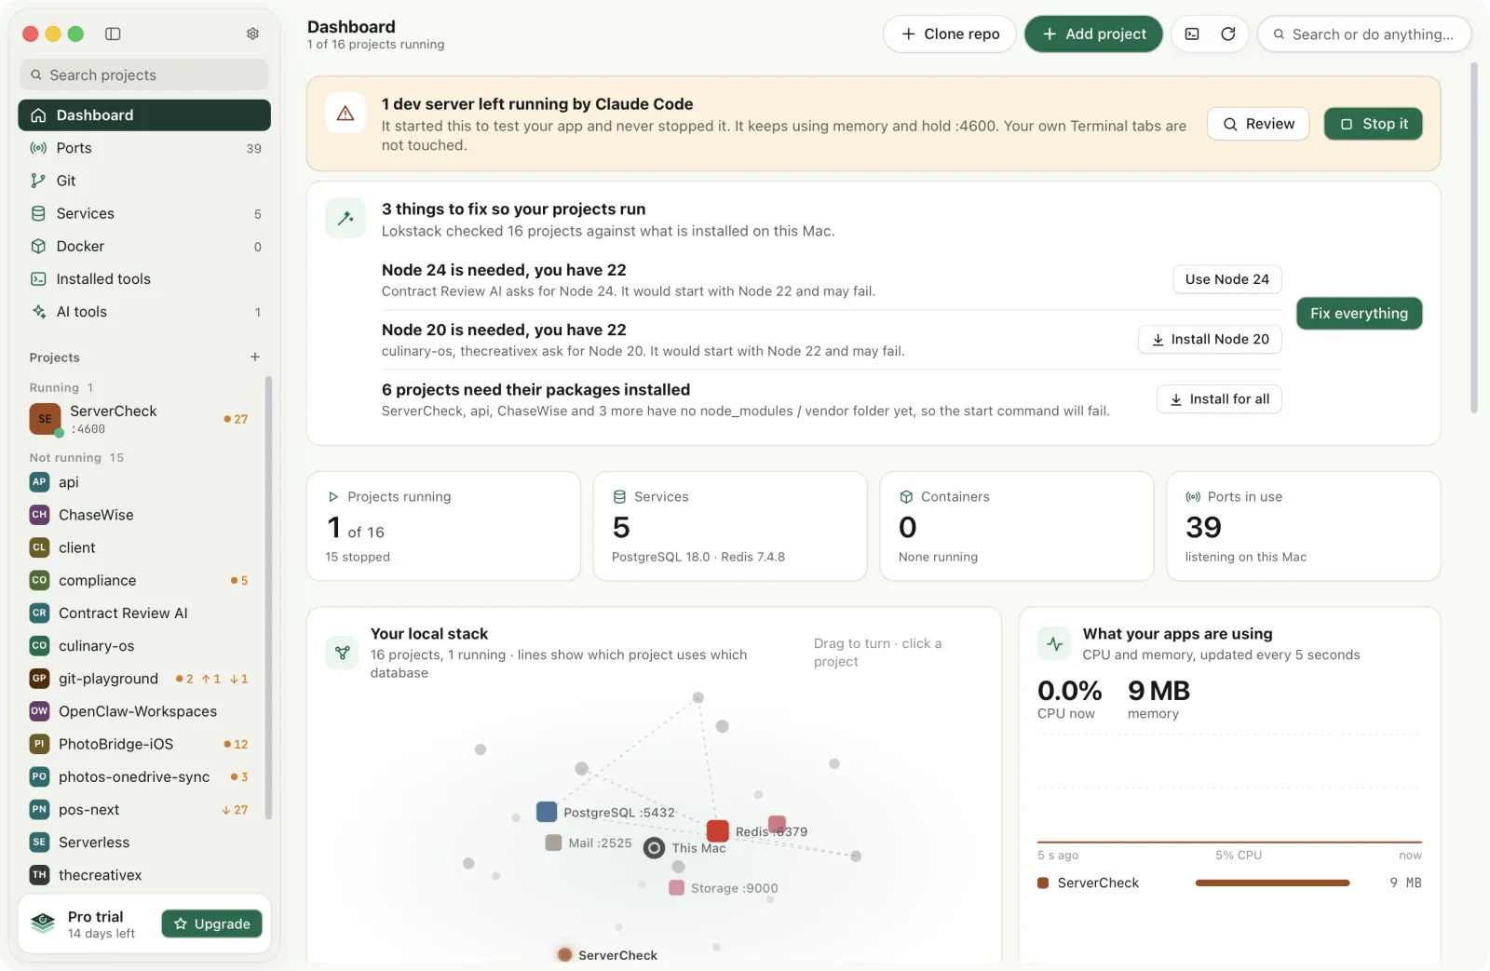Focus the Search or do anything field
1490x971 pixels.
(x=1364, y=34)
